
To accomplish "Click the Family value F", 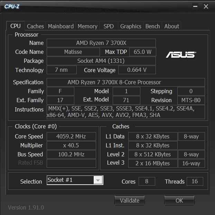I will [60, 91].
